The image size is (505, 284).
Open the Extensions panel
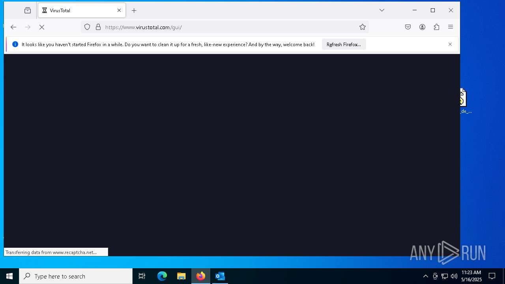(436, 27)
